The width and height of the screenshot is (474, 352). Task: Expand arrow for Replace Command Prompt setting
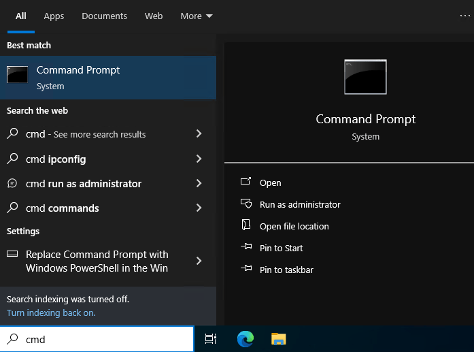pyautogui.click(x=199, y=261)
